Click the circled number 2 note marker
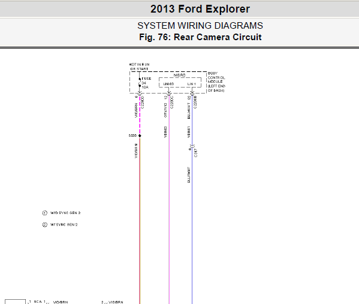The width and height of the screenshot is (359, 304). click(44, 224)
